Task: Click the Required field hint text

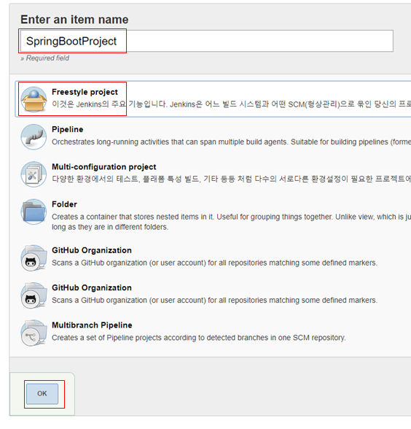Action: tap(45, 58)
